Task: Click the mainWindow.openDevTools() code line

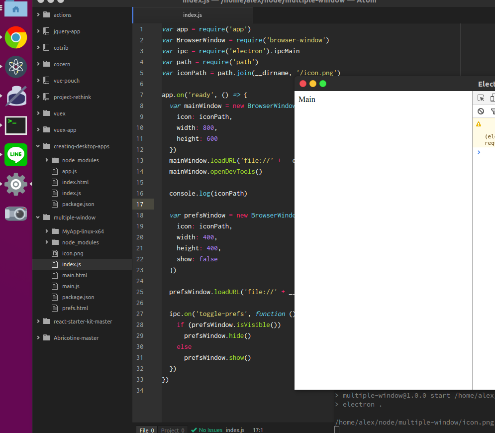Action: point(215,172)
